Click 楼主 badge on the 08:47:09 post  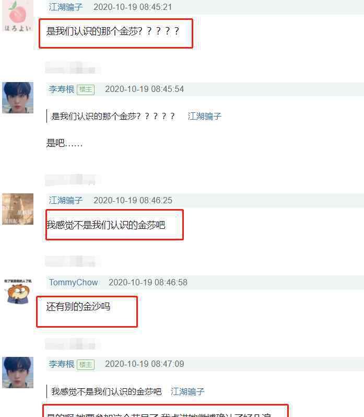pyautogui.click(x=86, y=364)
